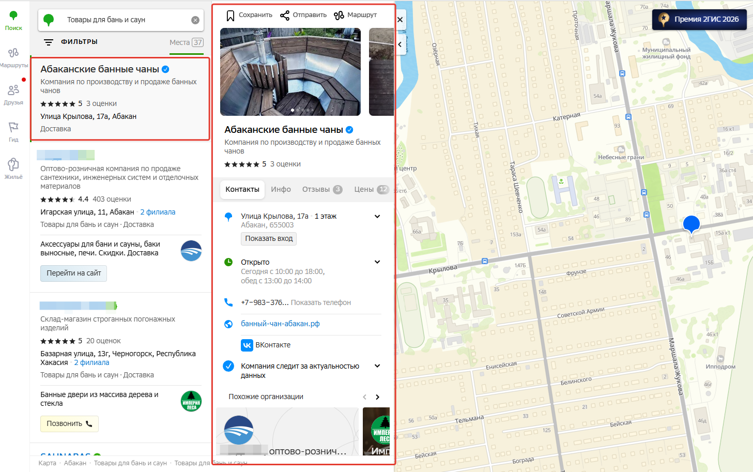The image size is (753, 472).
Task: Expand the address details chevron
Action: click(x=377, y=217)
